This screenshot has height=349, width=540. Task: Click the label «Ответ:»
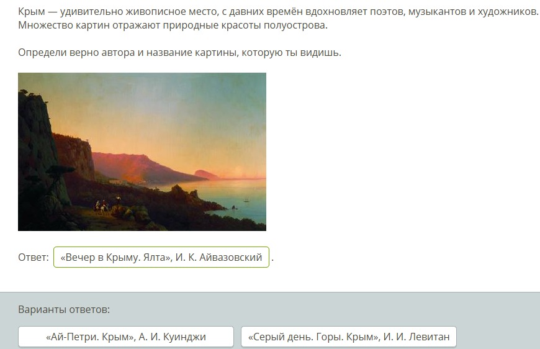pyautogui.click(x=34, y=257)
